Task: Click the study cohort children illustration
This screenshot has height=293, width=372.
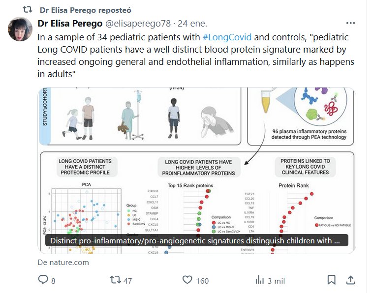Action: pyautogui.click(x=81, y=116)
